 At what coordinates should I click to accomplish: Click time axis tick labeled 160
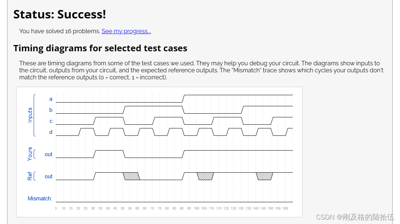[285, 209]
